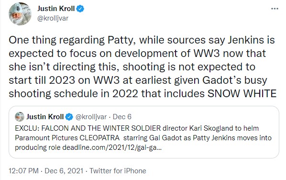Viewport: 286px width, 180px height.
Task: Click the quoted tweet text about CLEOPATRA
Action: (x=143, y=138)
